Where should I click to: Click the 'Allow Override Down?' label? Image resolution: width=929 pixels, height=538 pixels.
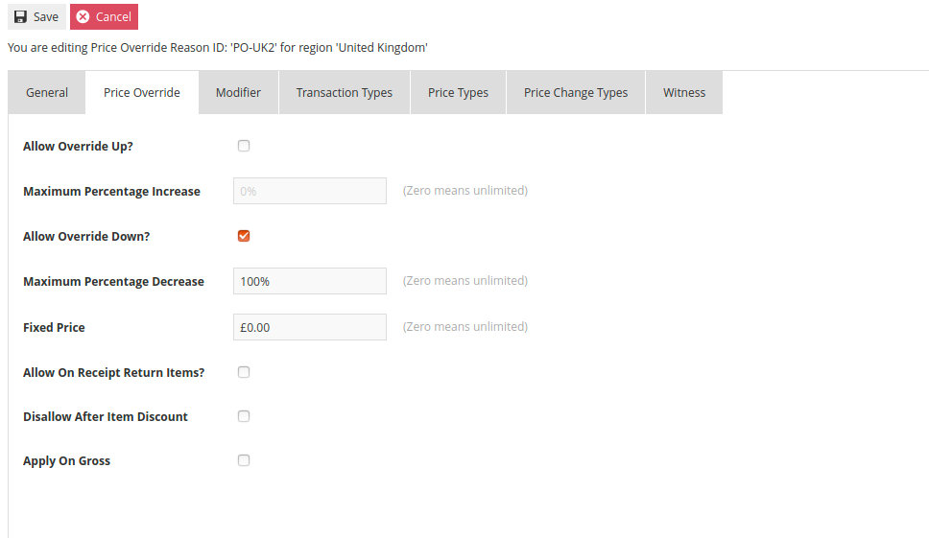86,236
